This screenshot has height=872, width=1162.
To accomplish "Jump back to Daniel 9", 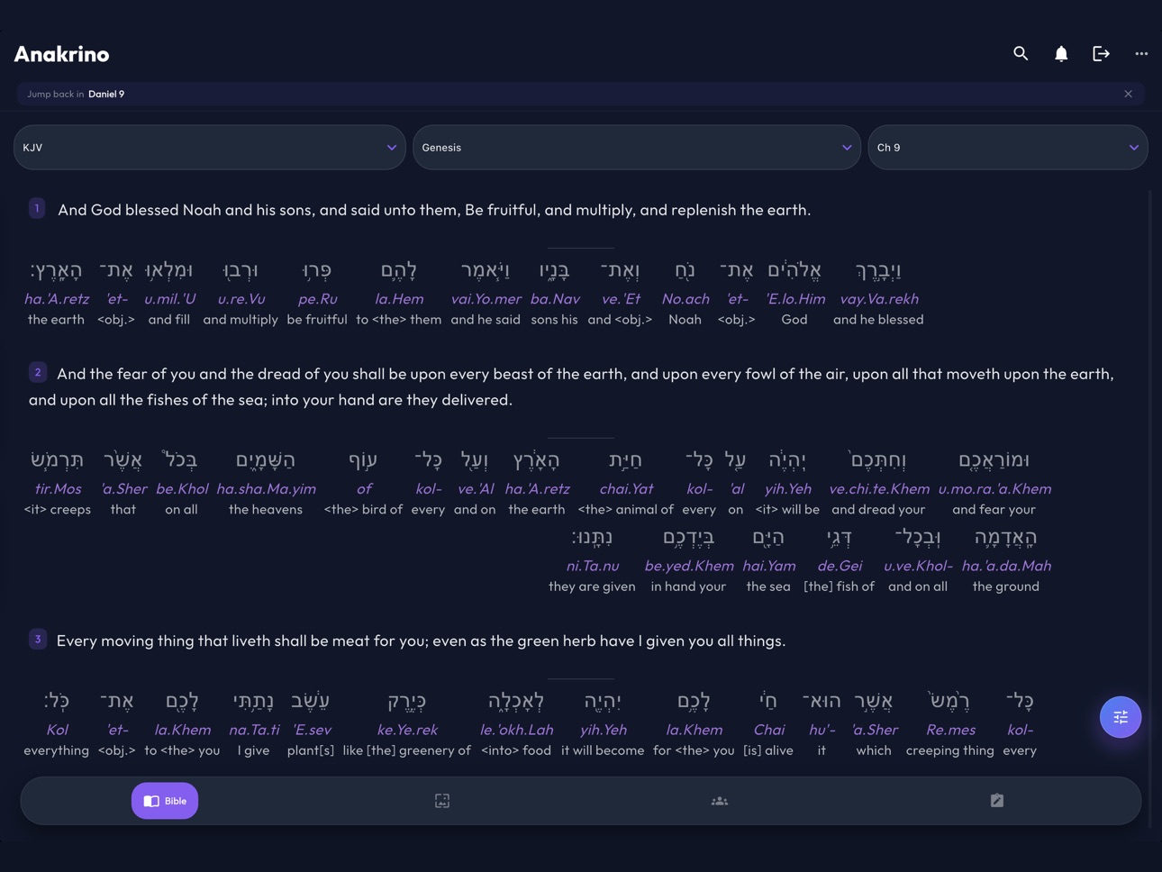I will pos(106,94).
